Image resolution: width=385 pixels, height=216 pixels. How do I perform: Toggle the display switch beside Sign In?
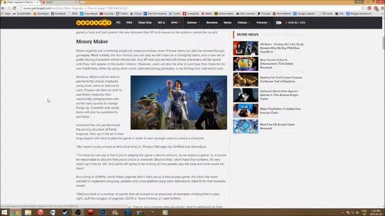(279, 23)
